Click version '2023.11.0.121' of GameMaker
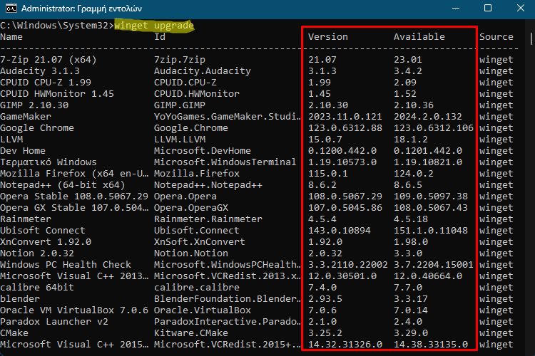Viewport: 535px width, 356px height. pos(345,117)
